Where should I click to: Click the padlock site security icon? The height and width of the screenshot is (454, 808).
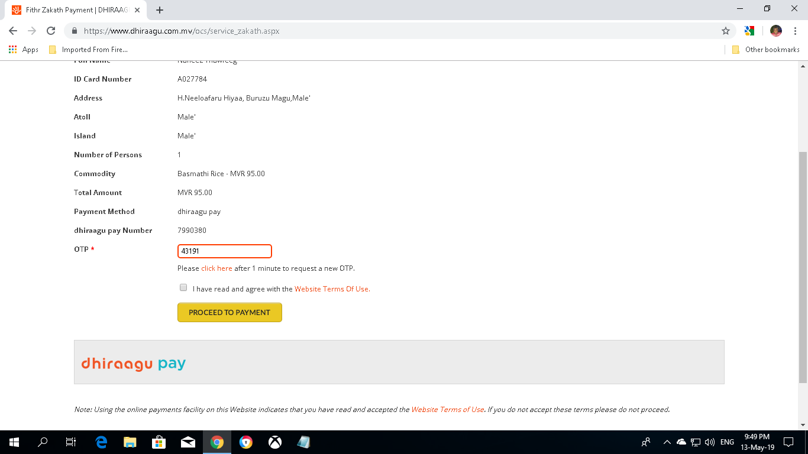point(75,31)
